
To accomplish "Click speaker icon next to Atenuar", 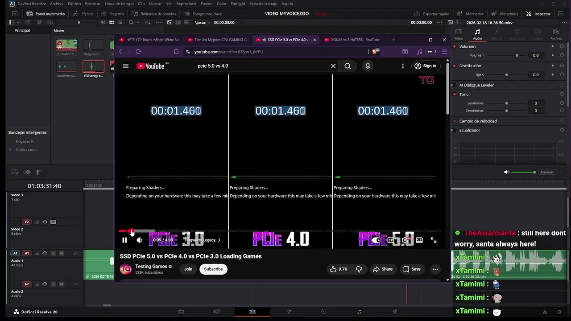I will (506, 172).
